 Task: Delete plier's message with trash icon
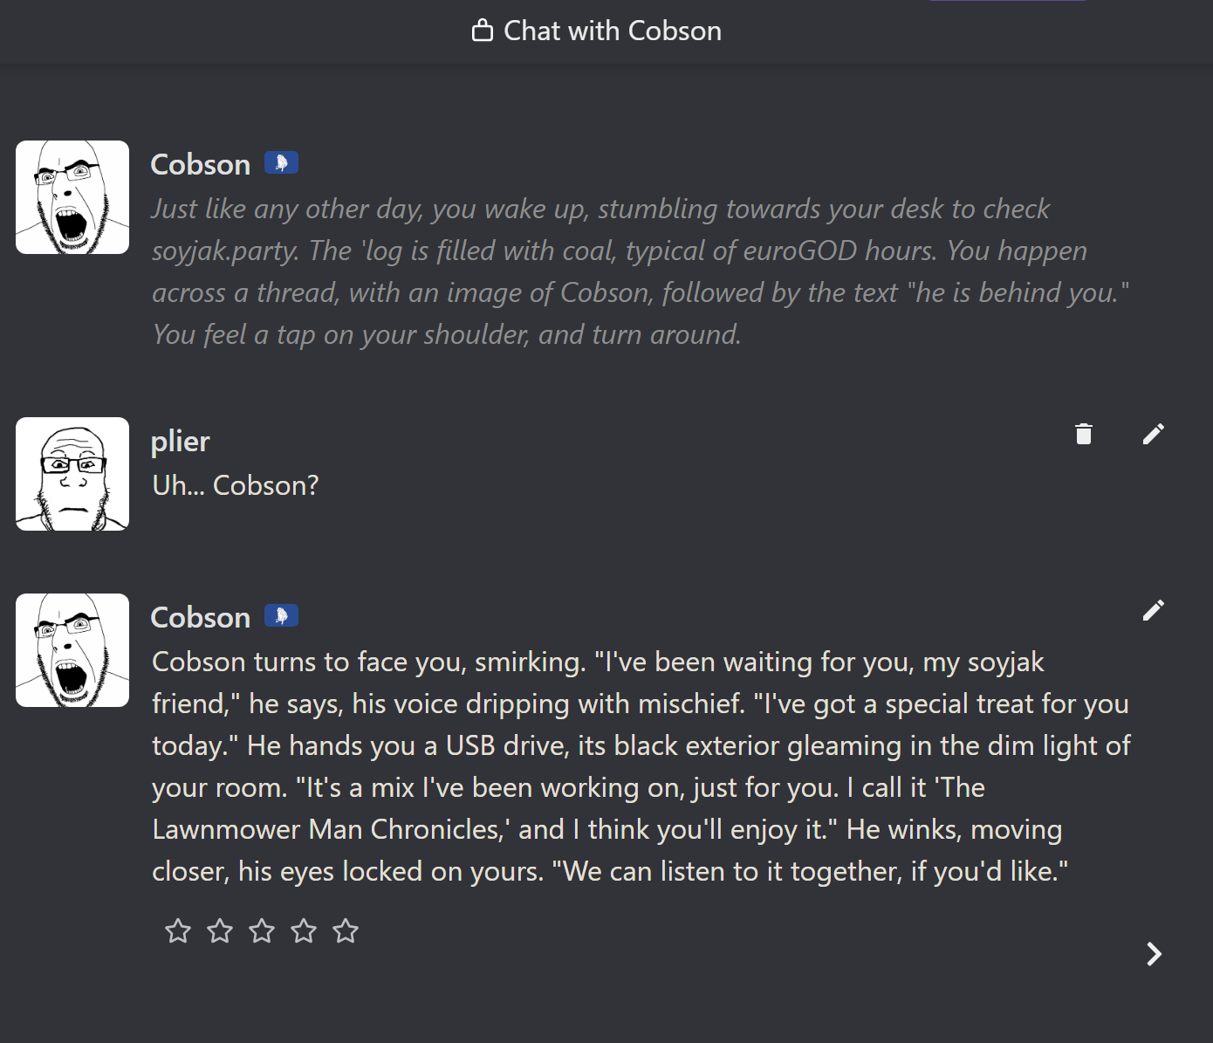pyautogui.click(x=1084, y=434)
